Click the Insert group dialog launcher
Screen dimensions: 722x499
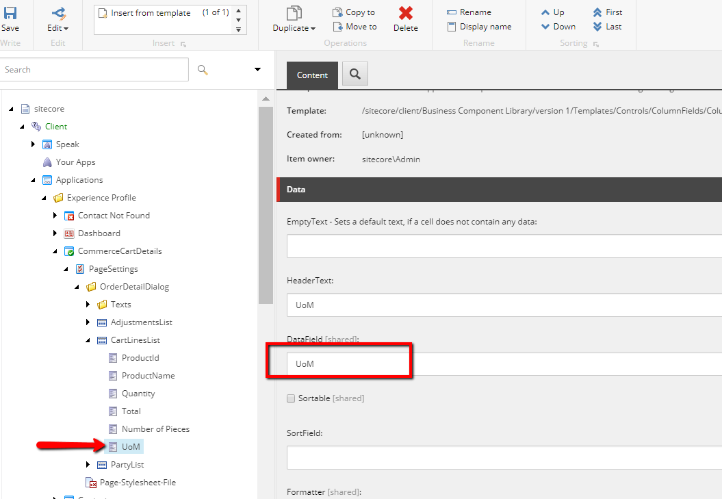point(183,44)
